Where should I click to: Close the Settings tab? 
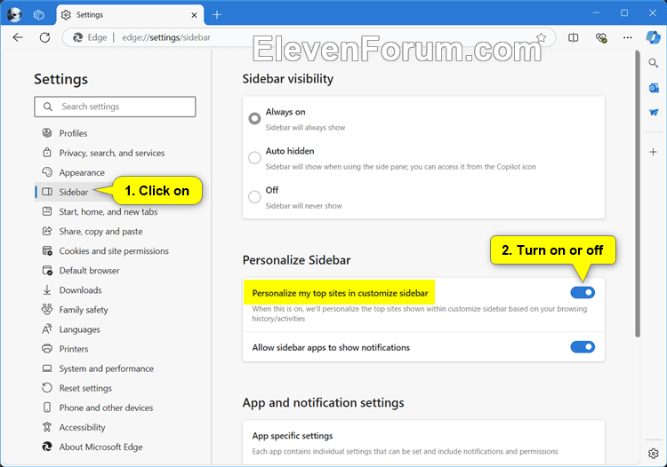pos(194,15)
